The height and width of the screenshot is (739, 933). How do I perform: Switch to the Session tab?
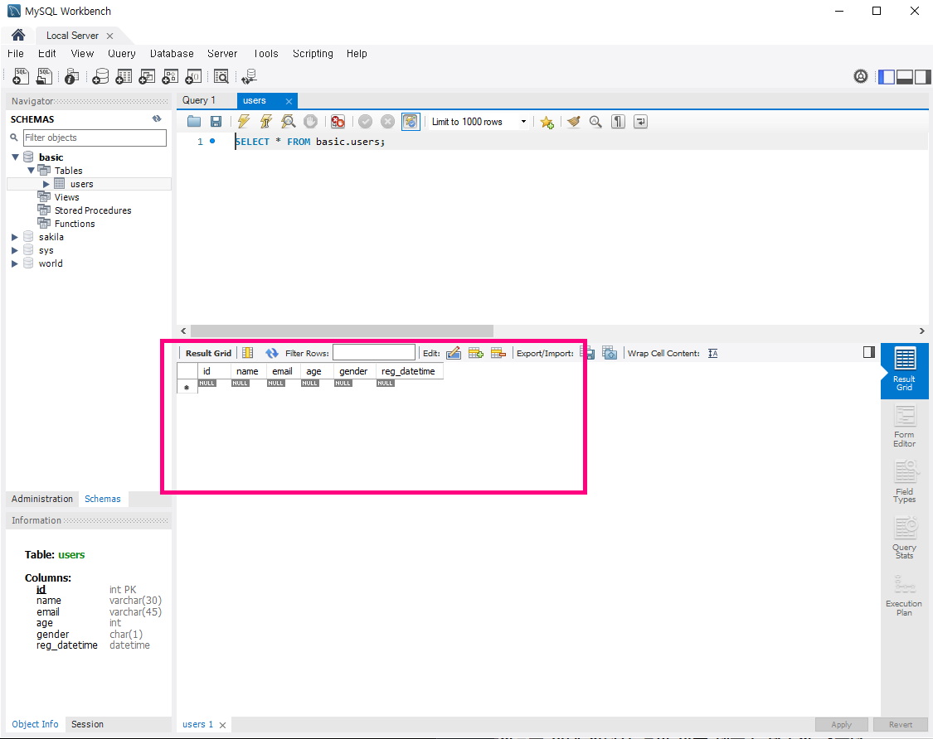87,724
